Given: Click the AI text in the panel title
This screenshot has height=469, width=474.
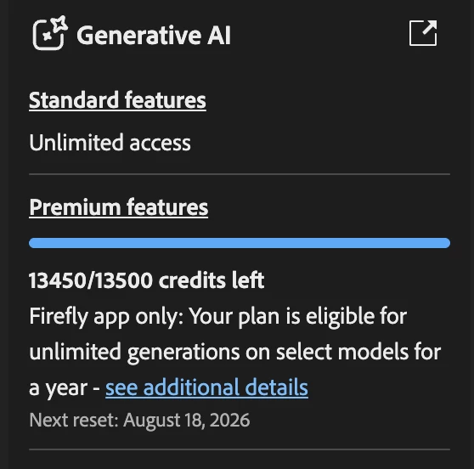Looking at the screenshot, I should [219, 36].
